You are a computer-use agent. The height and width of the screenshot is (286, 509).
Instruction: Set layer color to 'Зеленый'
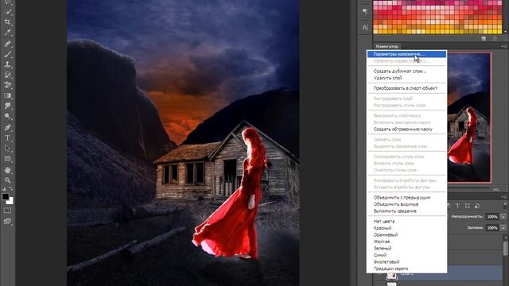tap(406, 249)
